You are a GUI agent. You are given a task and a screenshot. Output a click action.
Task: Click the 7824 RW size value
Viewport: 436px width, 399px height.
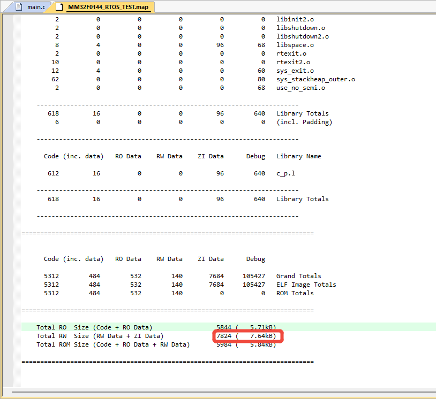coord(224,336)
